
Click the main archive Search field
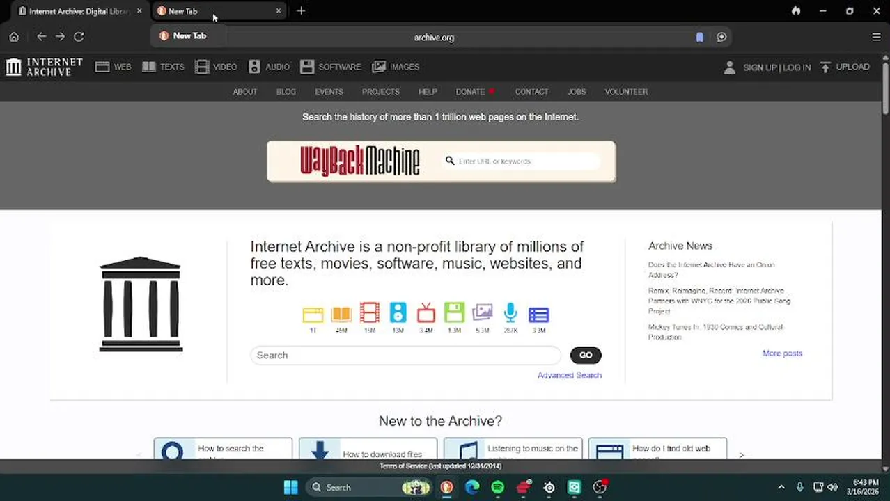(405, 355)
